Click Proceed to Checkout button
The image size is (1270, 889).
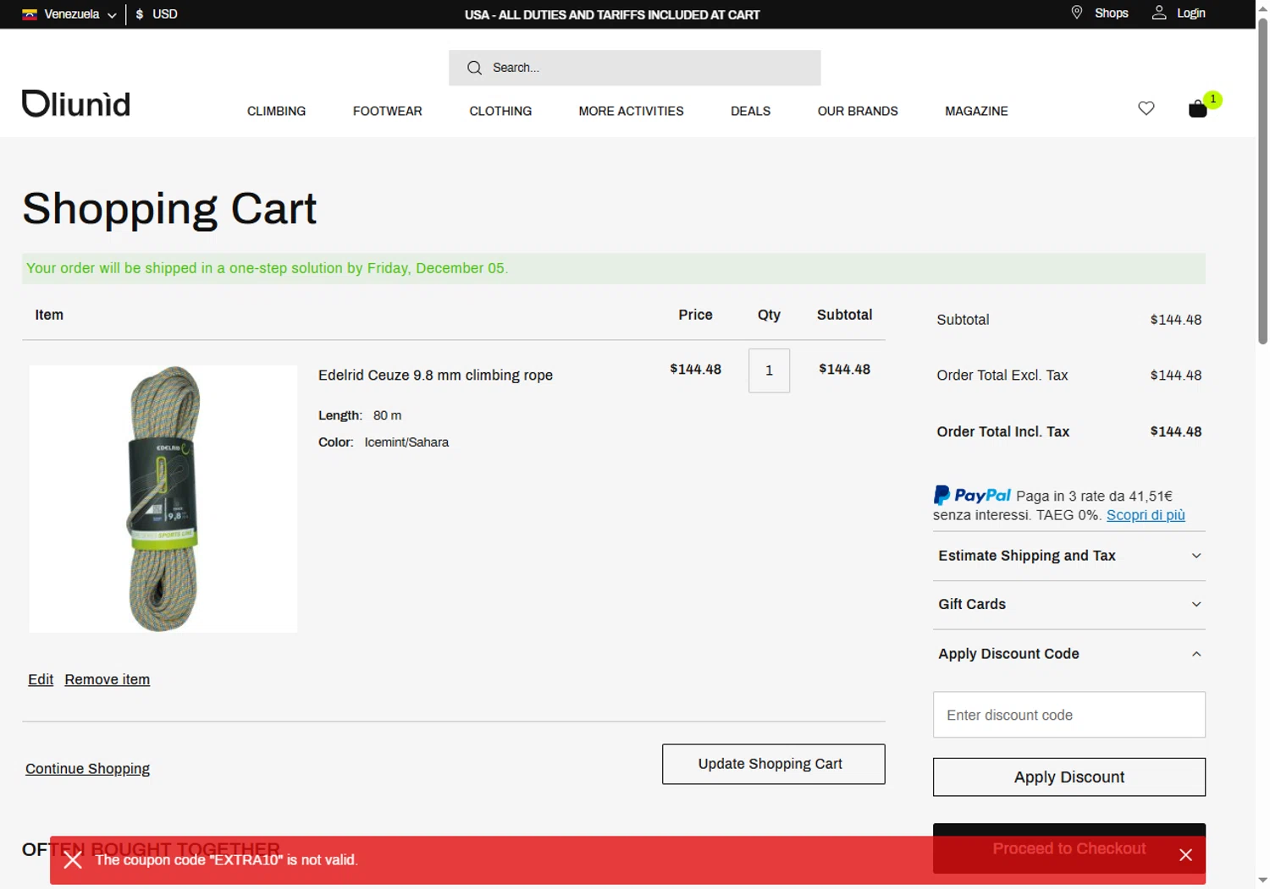1068,848
